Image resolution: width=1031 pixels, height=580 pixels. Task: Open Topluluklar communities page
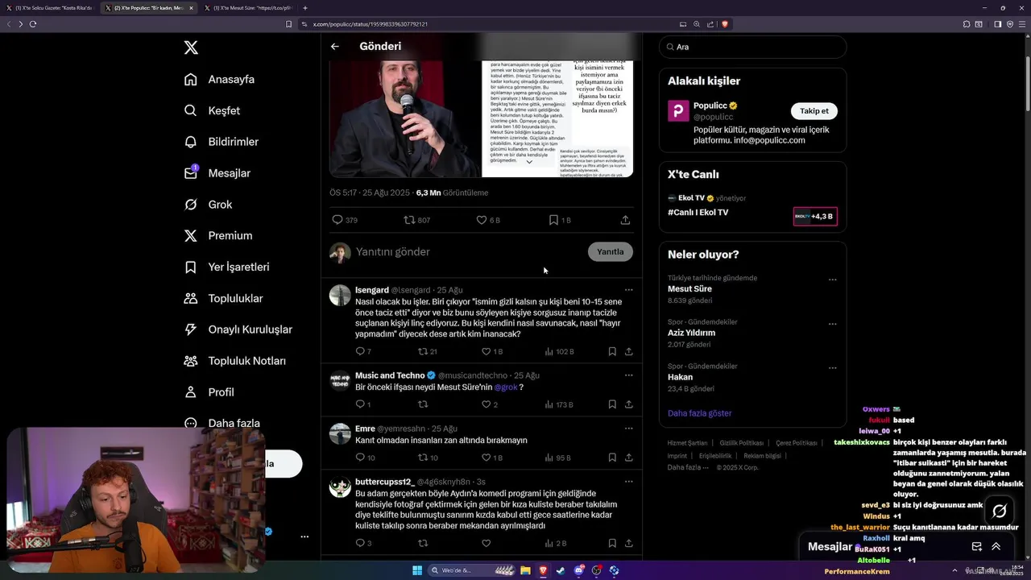(223, 298)
